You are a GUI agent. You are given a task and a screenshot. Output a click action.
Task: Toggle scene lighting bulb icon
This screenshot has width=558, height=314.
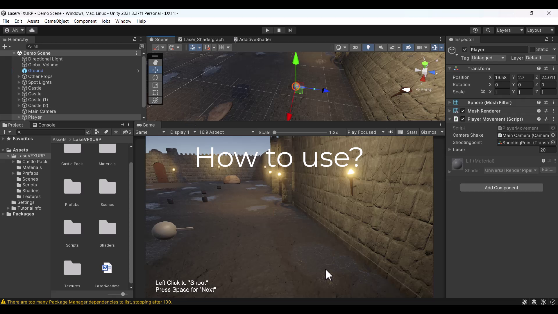368,47
